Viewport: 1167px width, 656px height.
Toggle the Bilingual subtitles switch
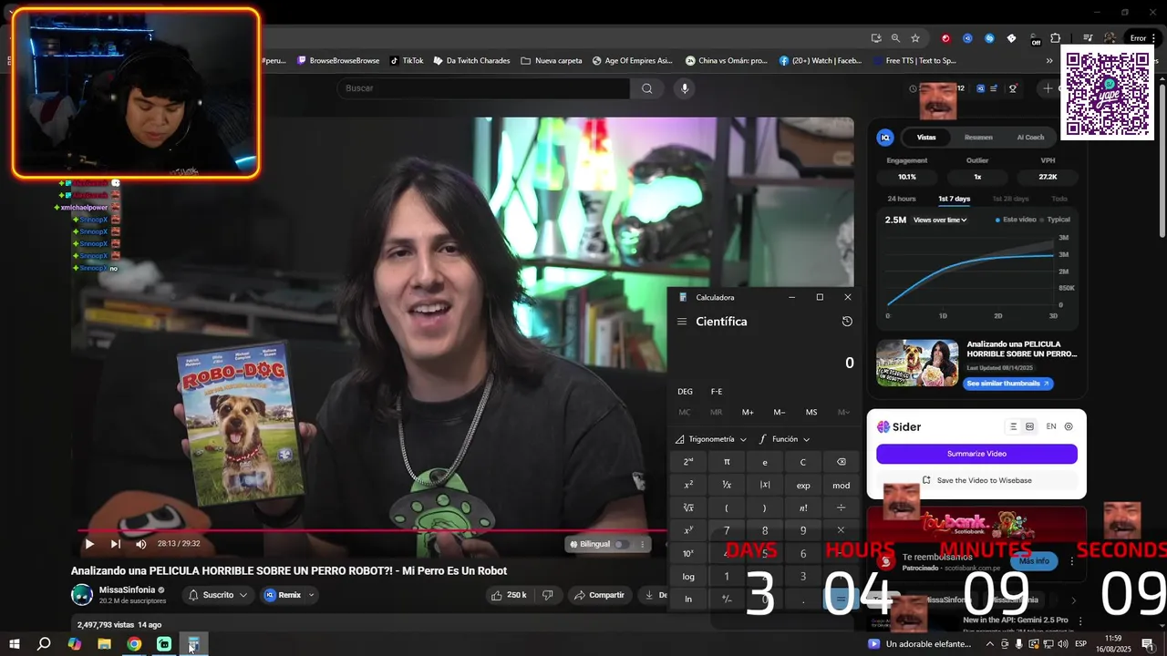621,544
